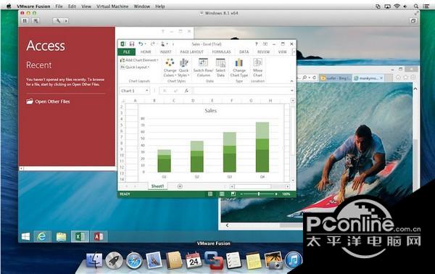Click the Sales chart title
The height and width of the screenshot is (274, 435).
tap(210, 111)
